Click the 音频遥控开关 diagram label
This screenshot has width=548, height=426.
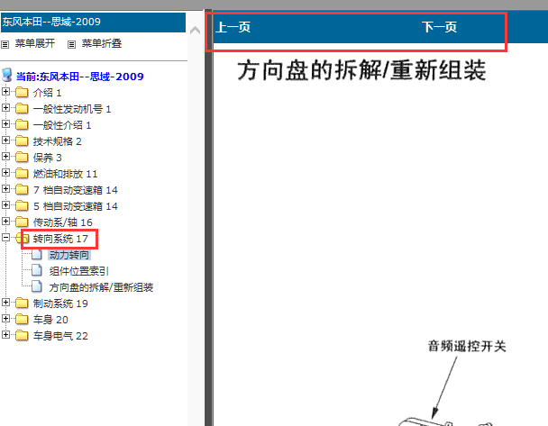coord(467,347)
